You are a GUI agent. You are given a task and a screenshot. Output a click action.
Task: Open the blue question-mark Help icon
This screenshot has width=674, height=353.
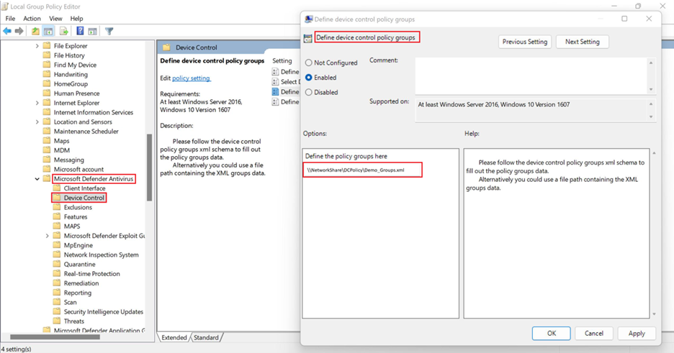[x=80, y=31]
